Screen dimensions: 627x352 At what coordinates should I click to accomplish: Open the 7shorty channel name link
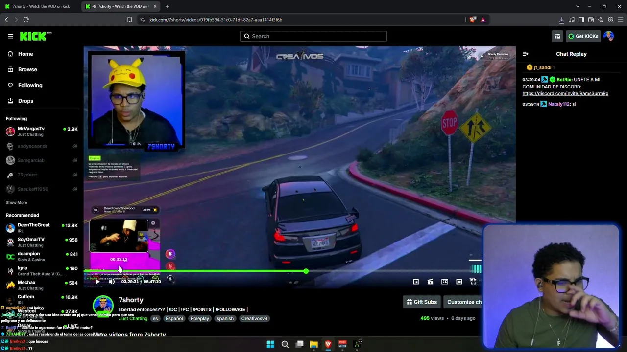coord(131,300)
